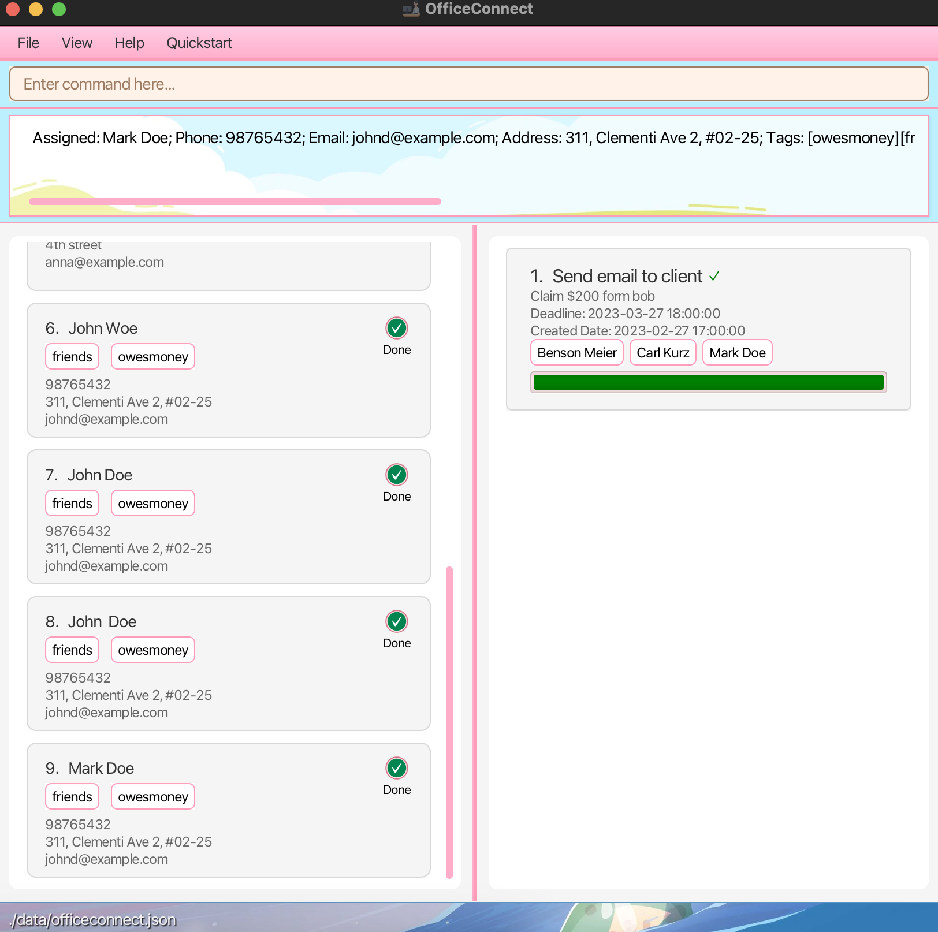Click the friends tag on person 7 John Doe
938x932 pixels.
[72, 504]
